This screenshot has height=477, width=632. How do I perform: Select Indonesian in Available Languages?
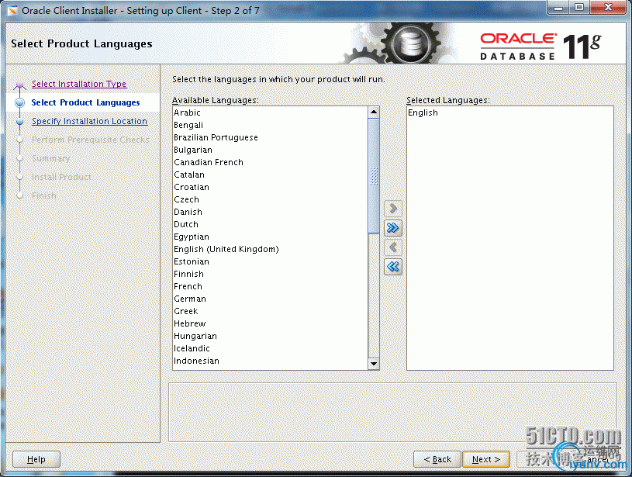click(x=270, y=361)
